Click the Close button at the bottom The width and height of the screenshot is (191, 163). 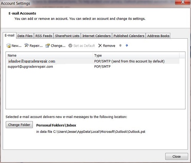coord(176,157)
